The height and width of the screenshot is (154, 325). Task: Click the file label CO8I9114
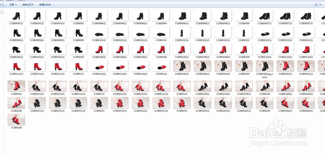click(x=161, y=74)
